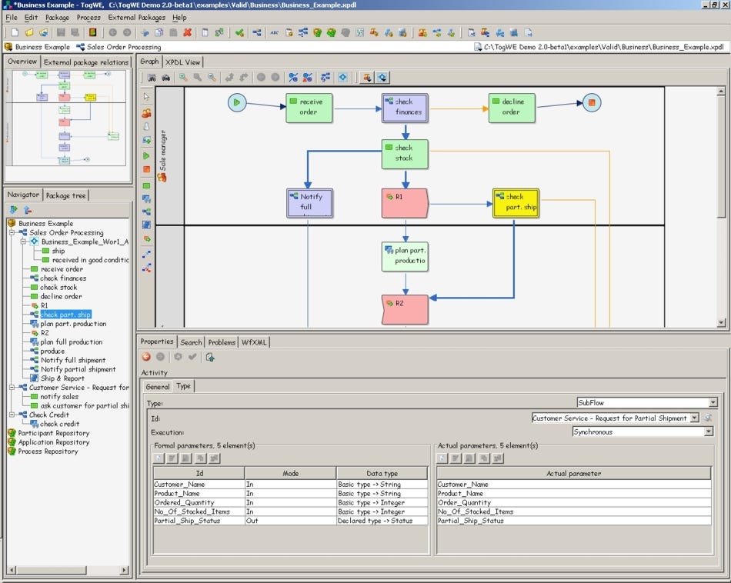Toggle the graph overview crosshair button
731x583 pixels.
[342, 77]
